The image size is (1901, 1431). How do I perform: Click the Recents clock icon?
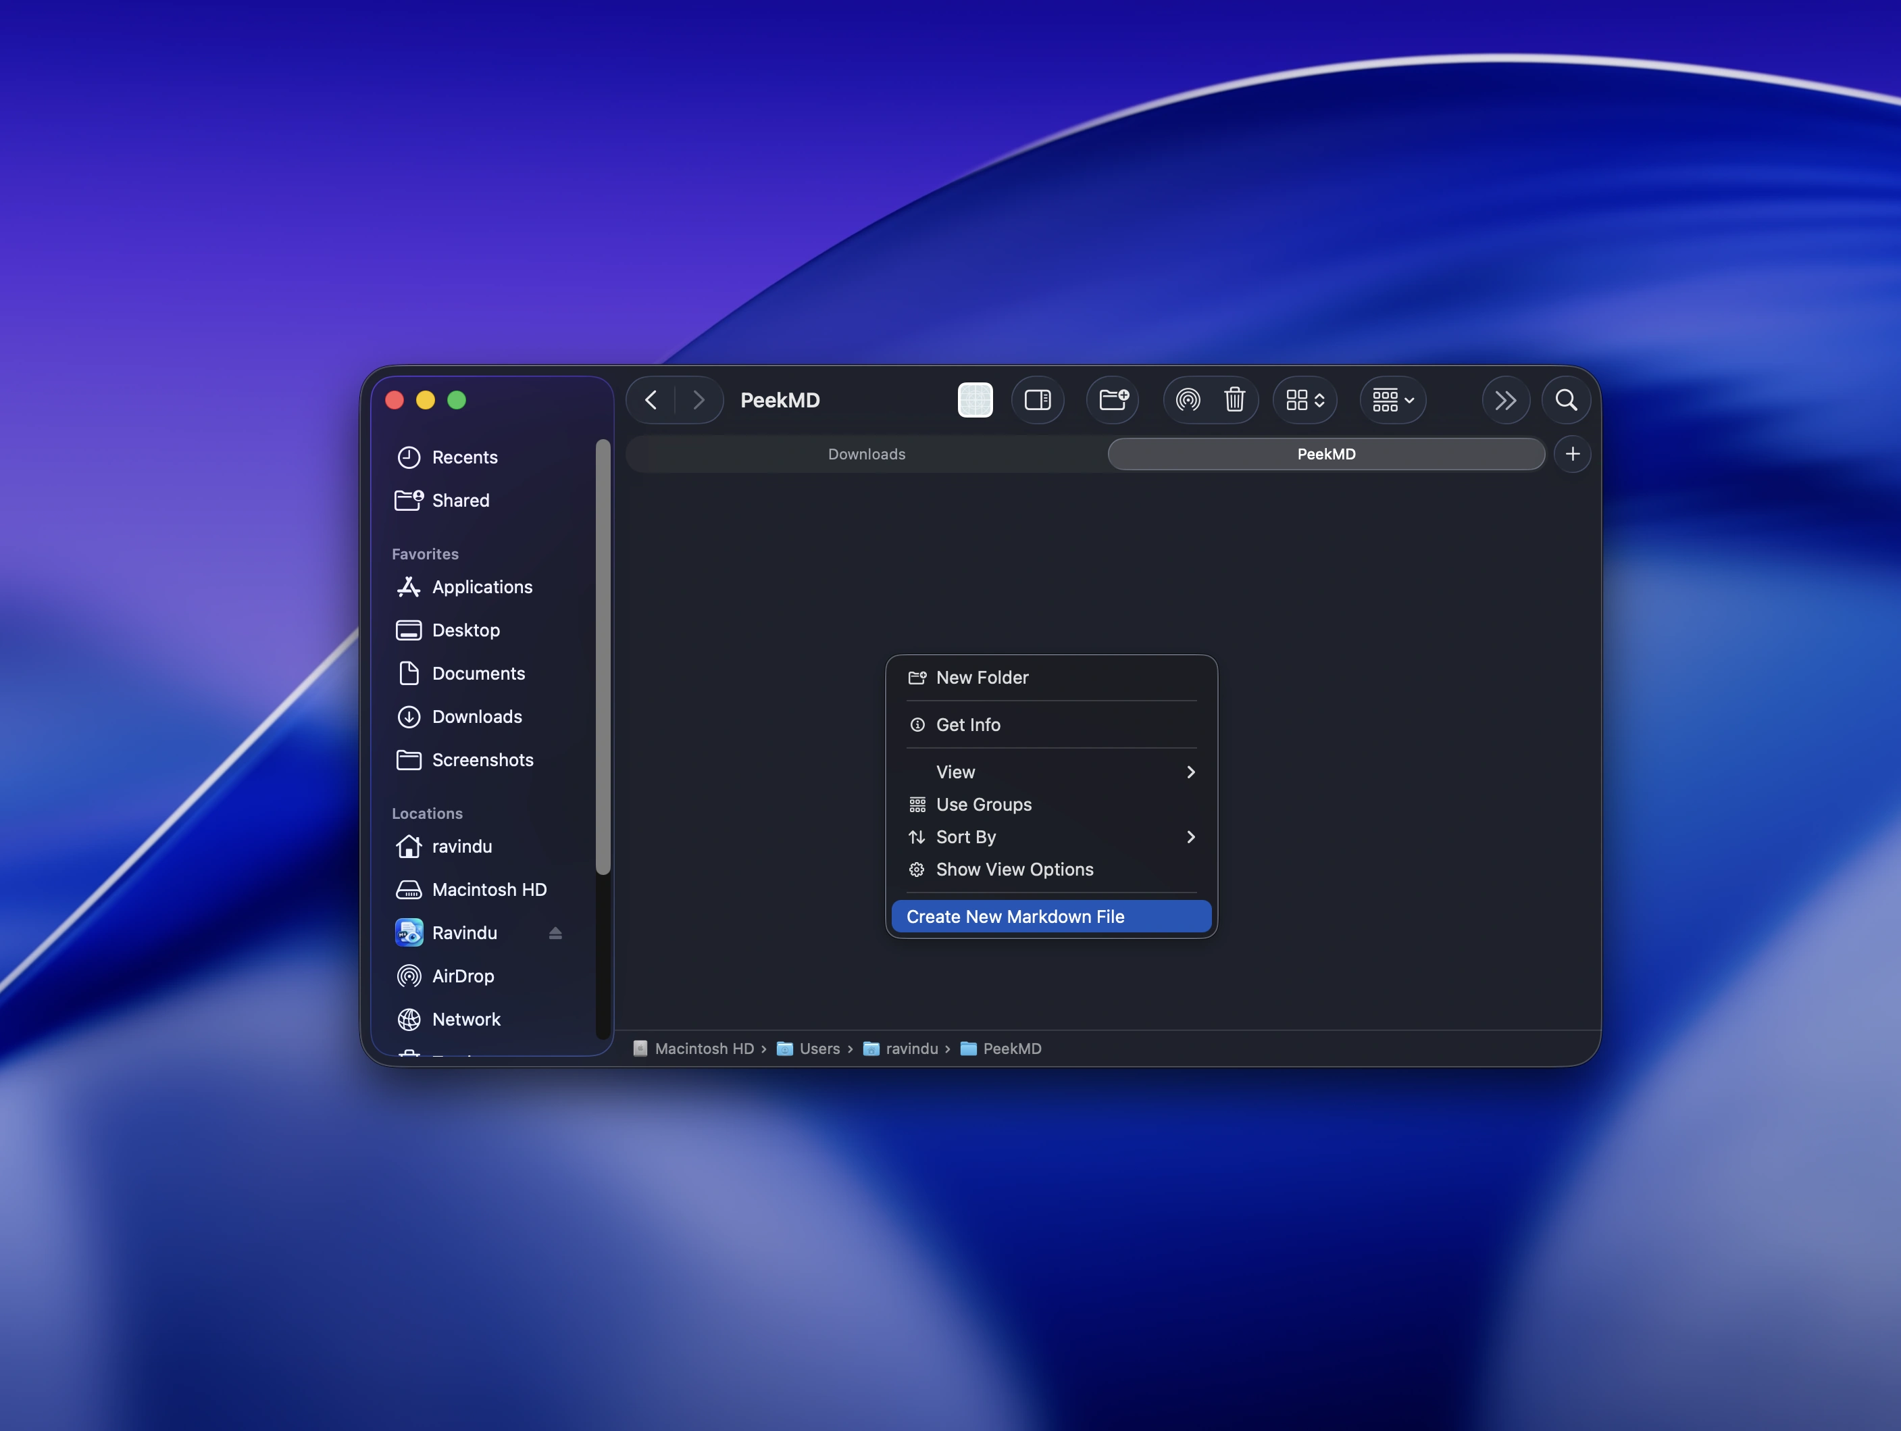pyautogui.click(x=408, y=457)
